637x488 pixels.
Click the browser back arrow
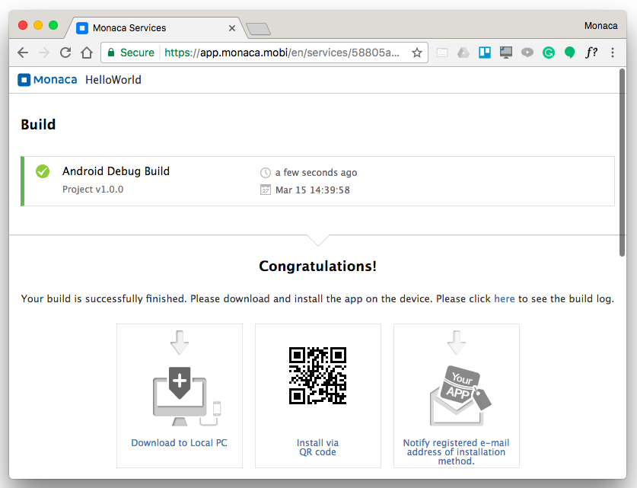point(23,53)
